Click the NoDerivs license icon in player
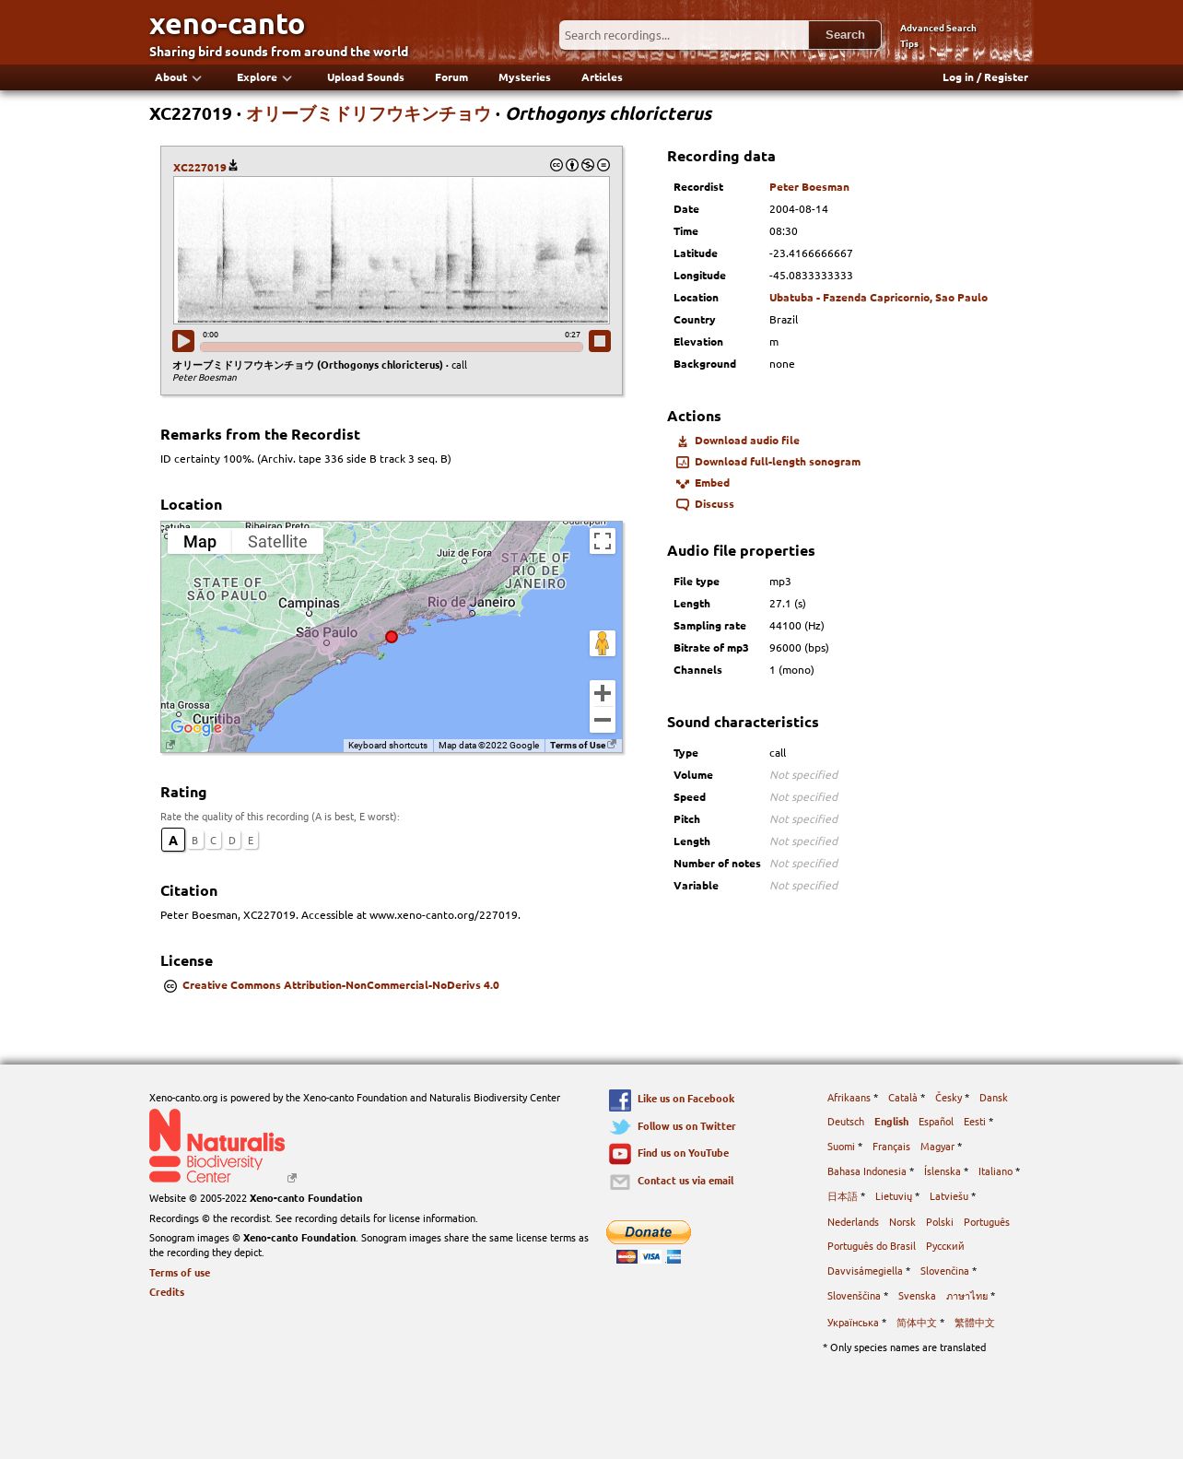1183x1459 pixels. (603, 165)
